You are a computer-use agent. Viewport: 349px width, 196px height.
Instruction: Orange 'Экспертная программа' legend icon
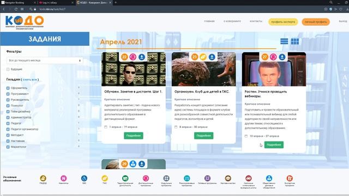pyautogui.click(x=290, y=178)
